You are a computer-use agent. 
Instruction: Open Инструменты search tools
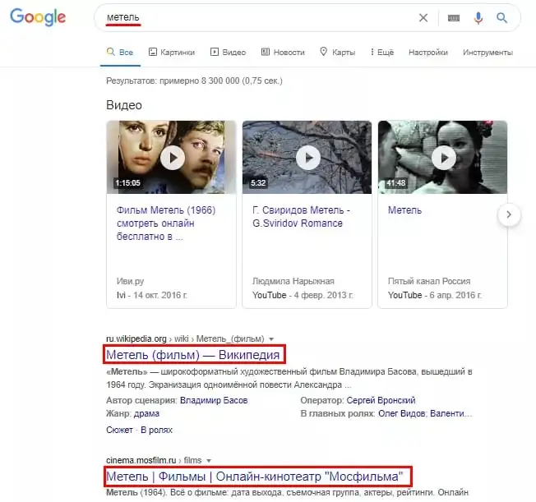pyautogui.click(x=487, y=53)
